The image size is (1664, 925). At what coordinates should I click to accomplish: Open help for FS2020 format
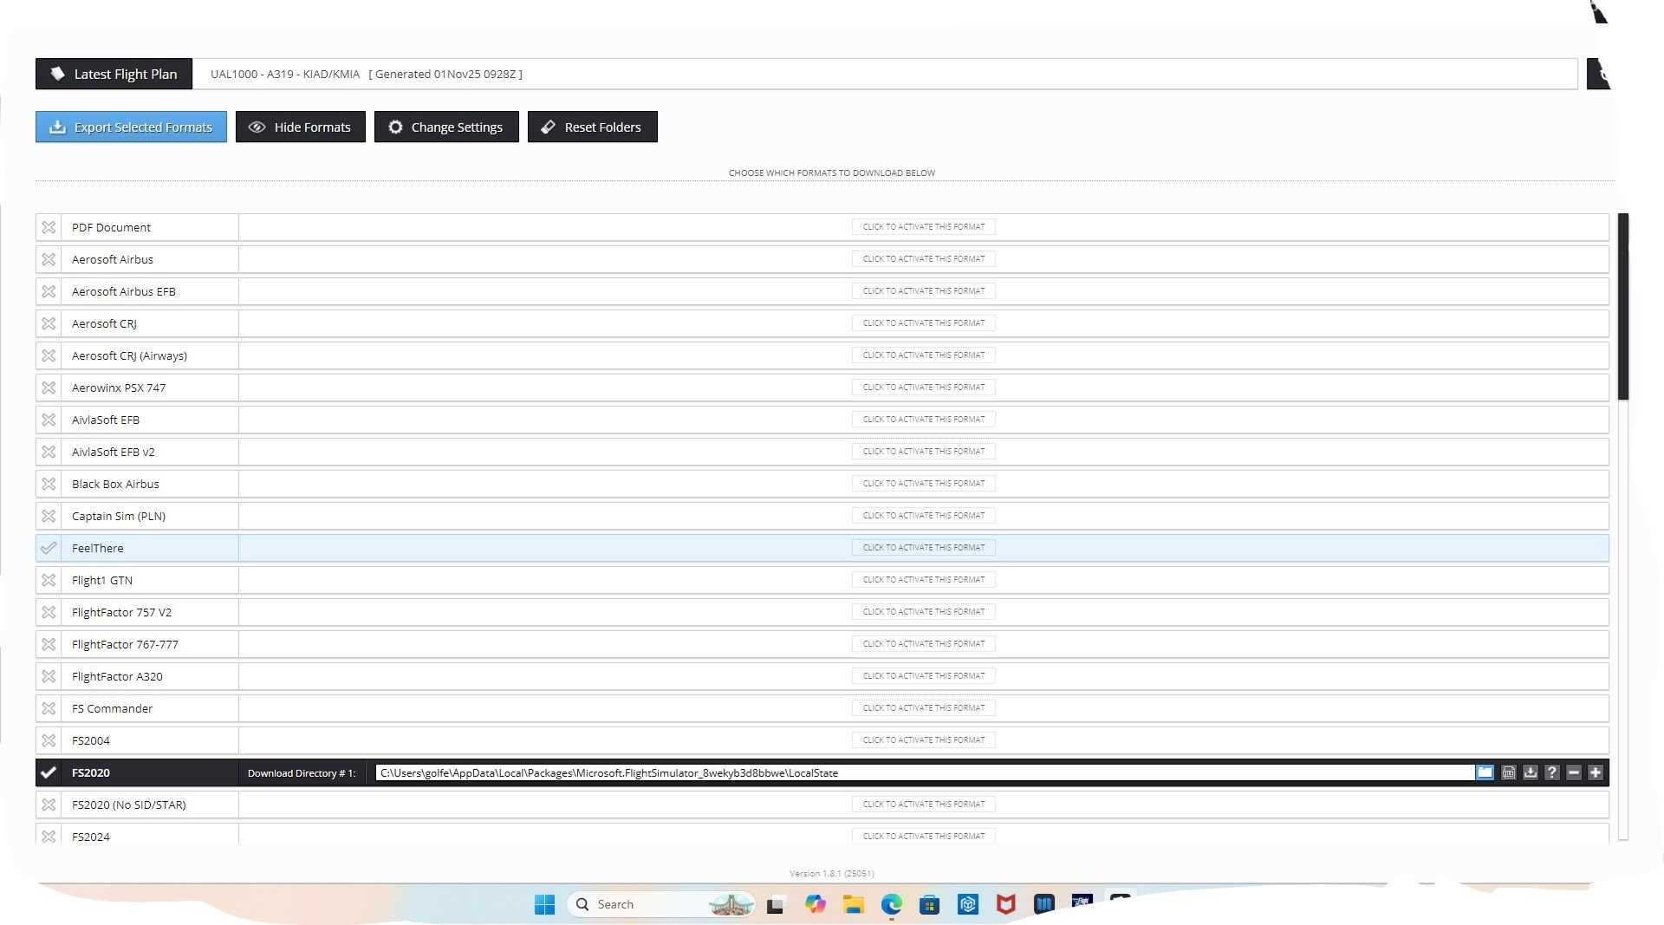point(1552,772)
